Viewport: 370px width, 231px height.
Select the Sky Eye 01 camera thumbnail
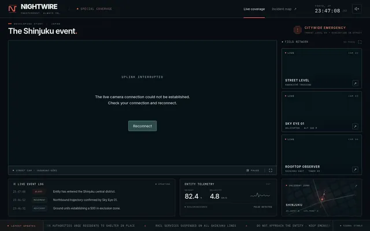click(321, 111)
